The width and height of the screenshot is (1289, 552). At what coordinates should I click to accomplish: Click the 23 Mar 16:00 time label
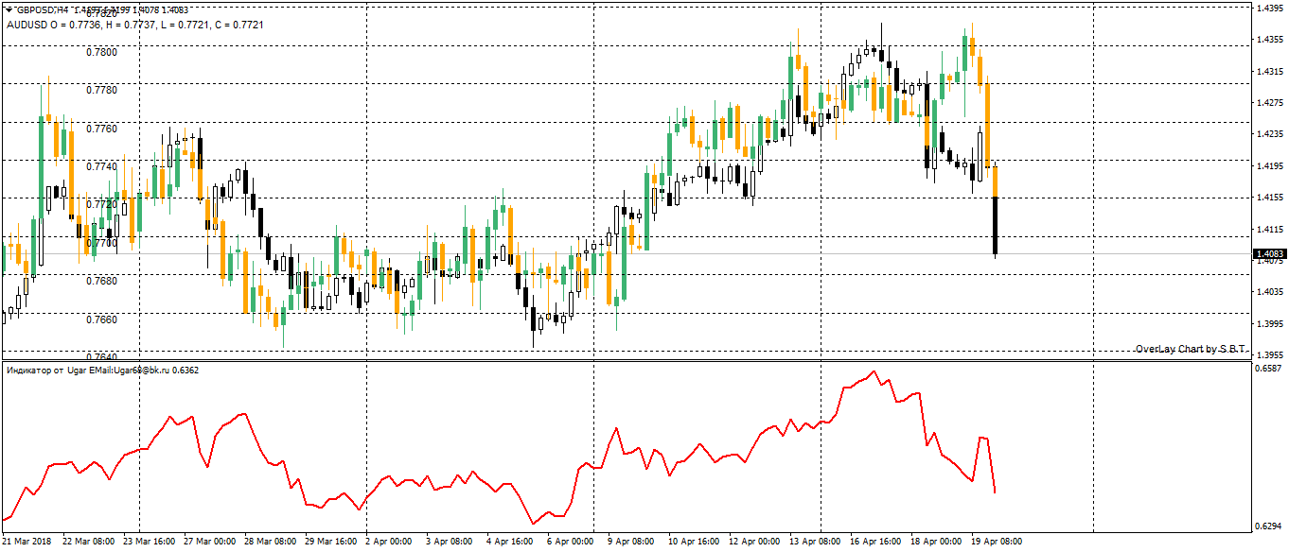tap(150, 542)
